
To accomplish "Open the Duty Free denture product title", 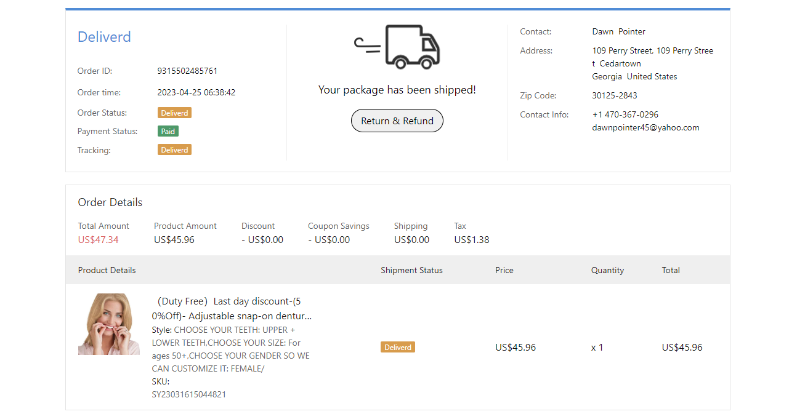I will pyautogui.click(x=231, y=309).
